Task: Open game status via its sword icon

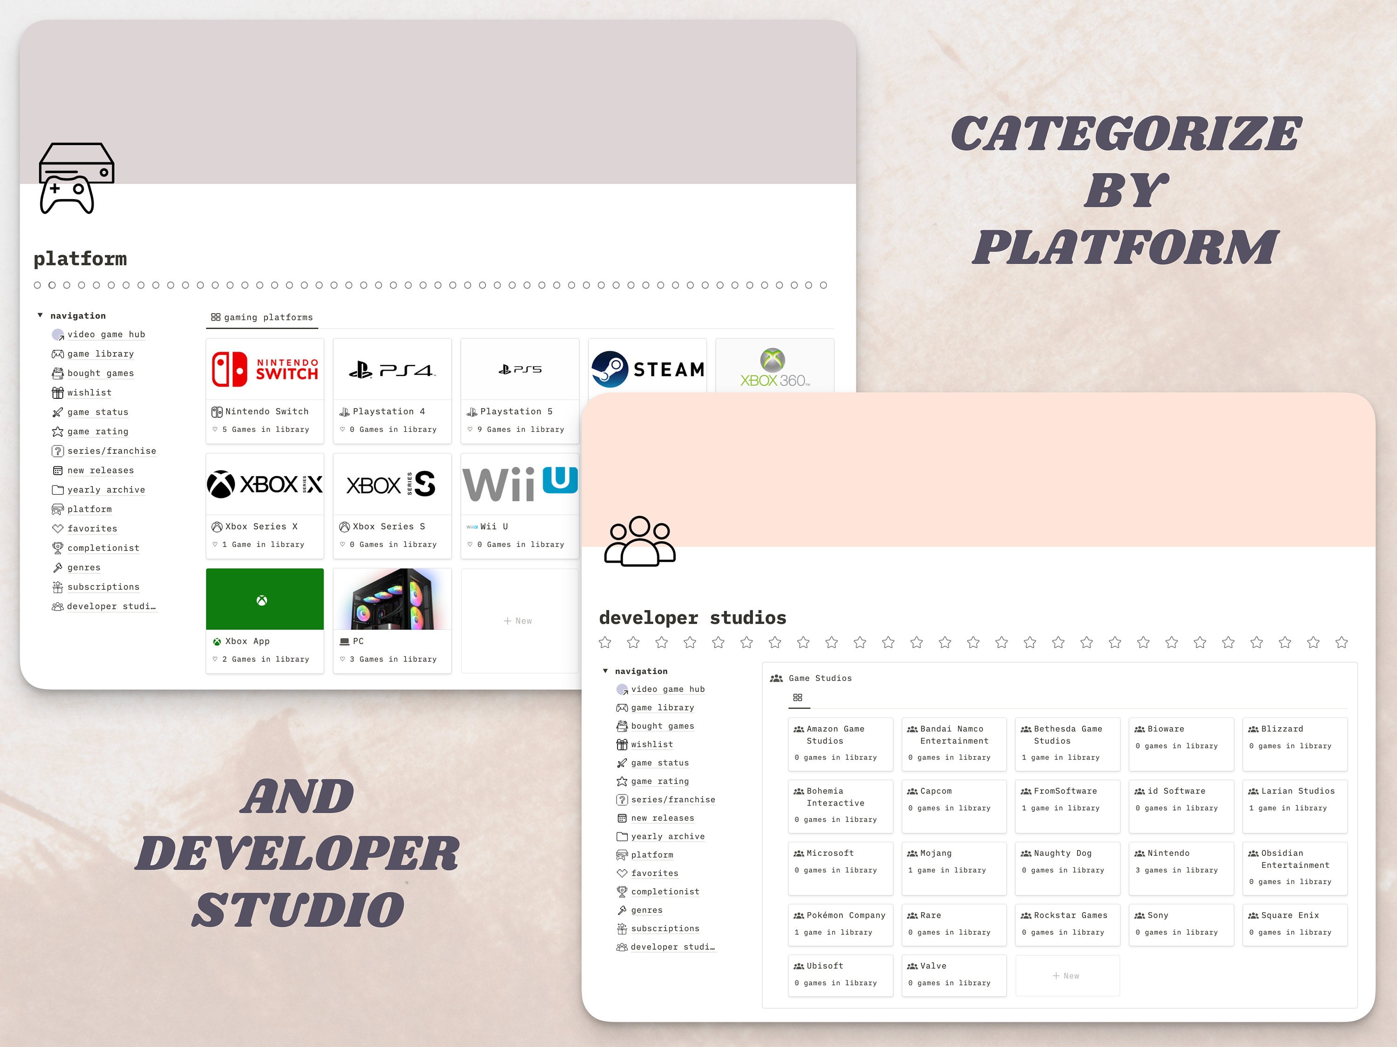Action: pos(58,412)
